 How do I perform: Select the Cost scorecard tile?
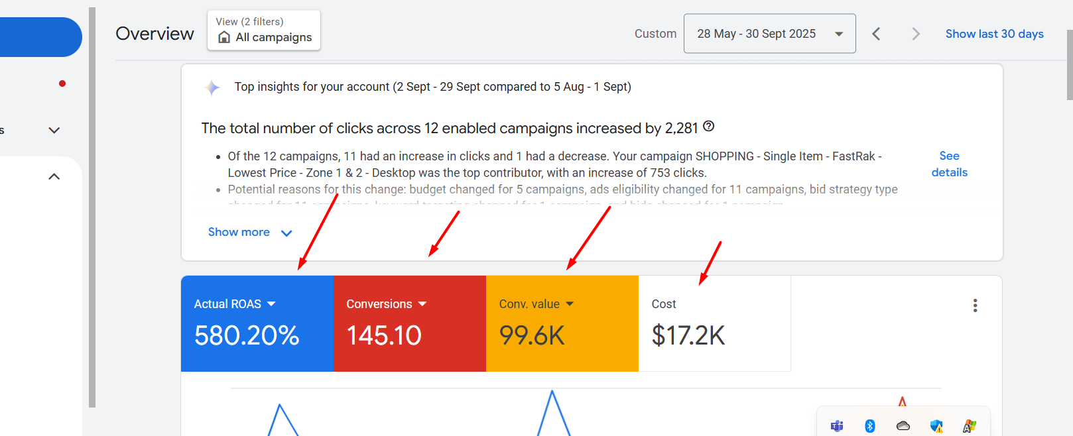click(x=714, y=323)
